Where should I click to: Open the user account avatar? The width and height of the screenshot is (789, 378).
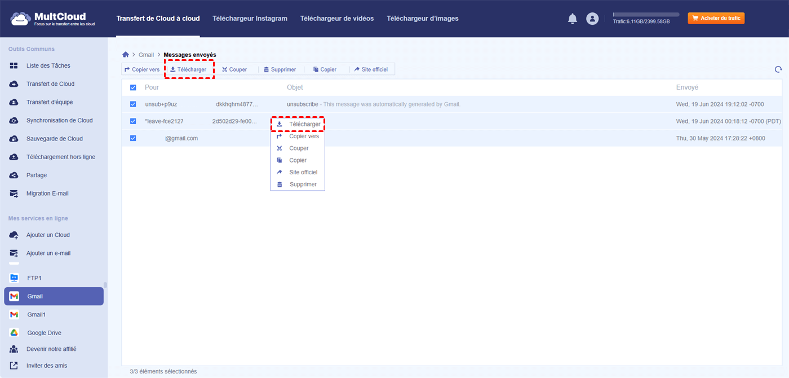pos(592,19)
